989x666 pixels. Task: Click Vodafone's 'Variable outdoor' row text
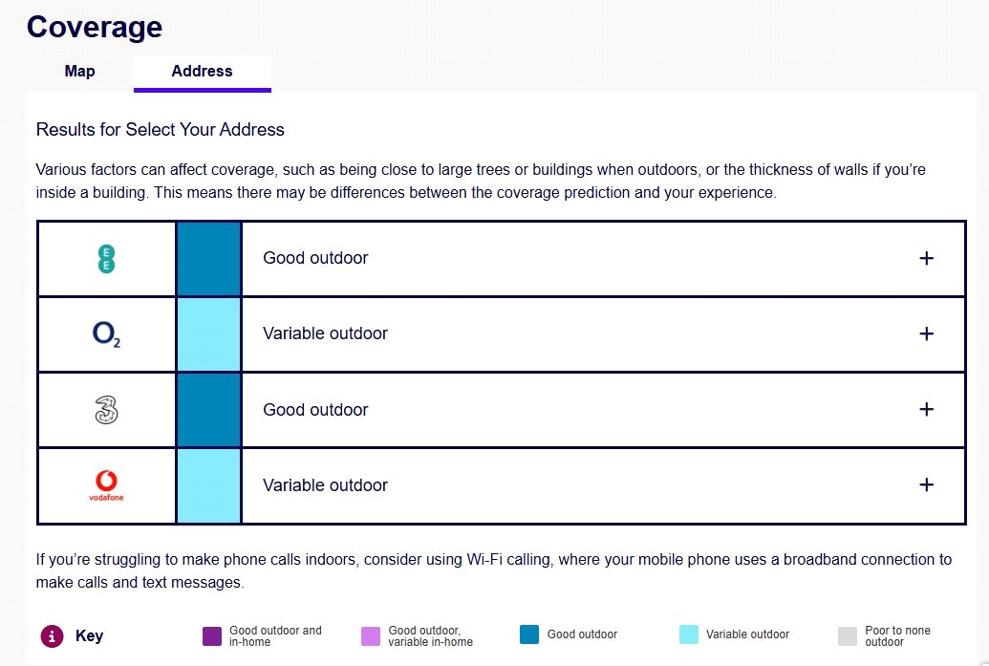(325, 485)
